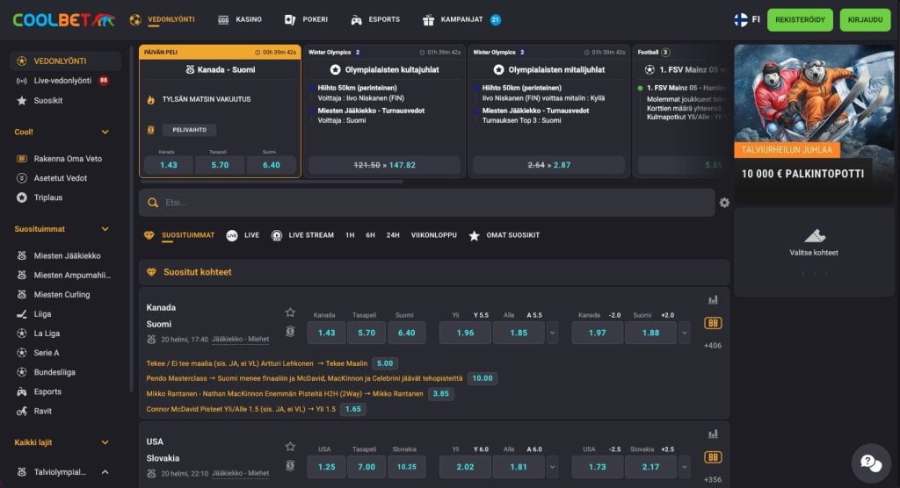Open Kampanjat gift icon in top navigation

pos(428,19)
